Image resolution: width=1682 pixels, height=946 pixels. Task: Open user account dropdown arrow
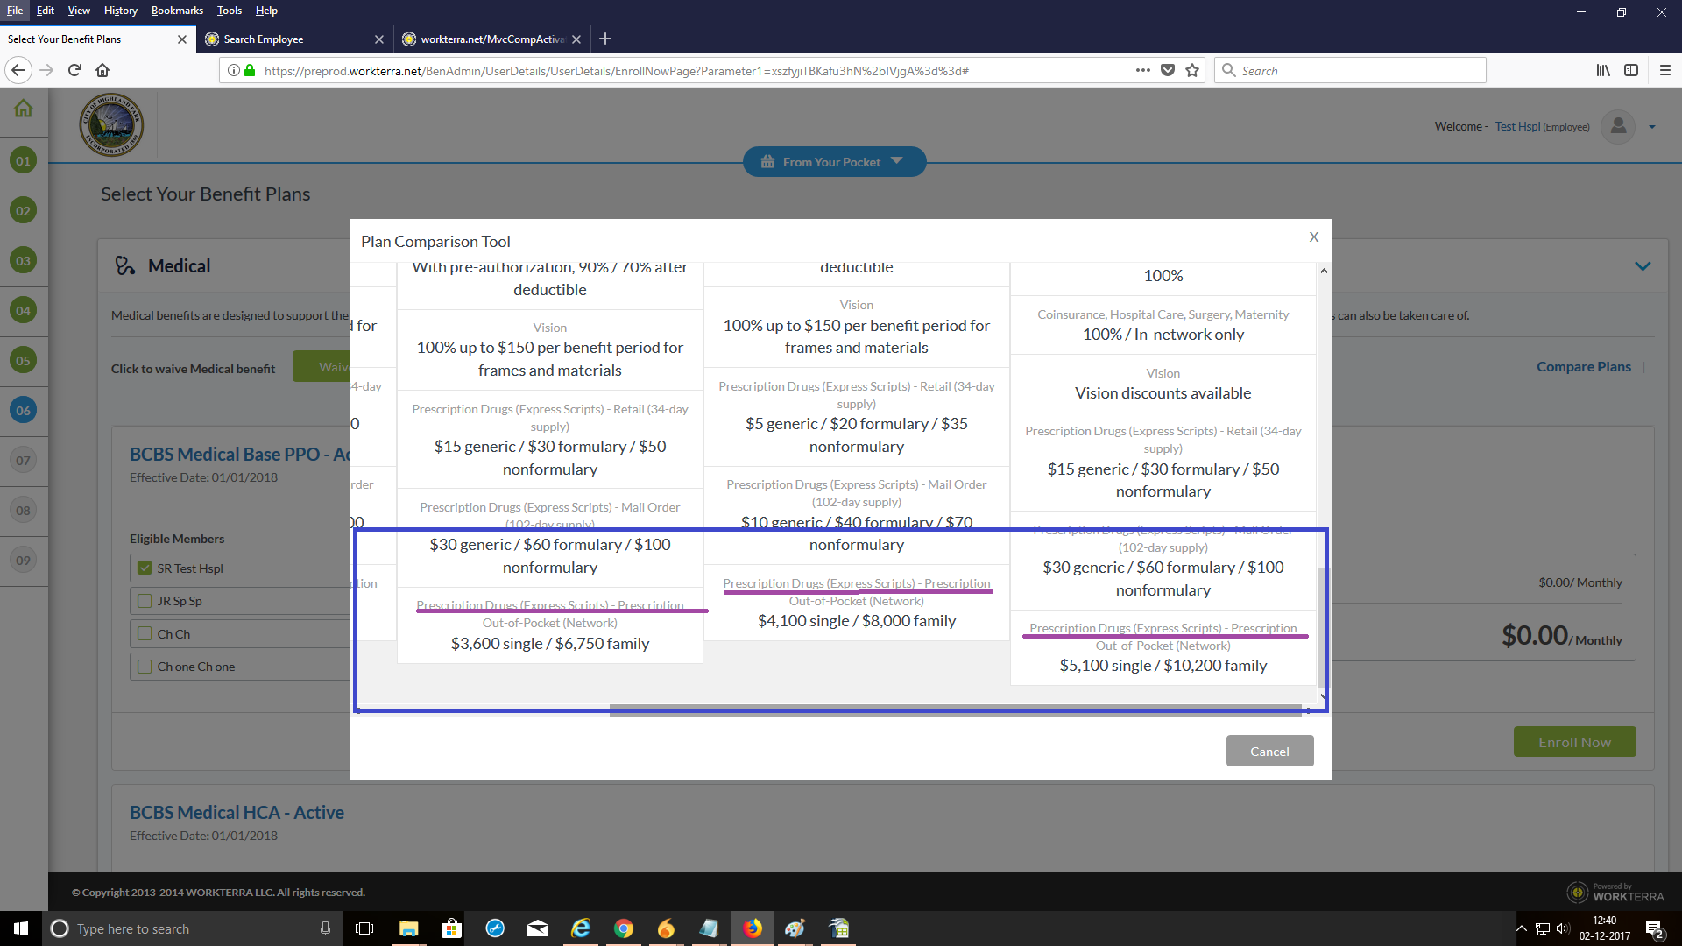coord(1652,128)
